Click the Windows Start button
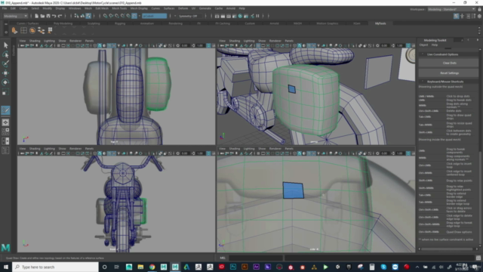483x272 pixels. [x=6, y=267]
